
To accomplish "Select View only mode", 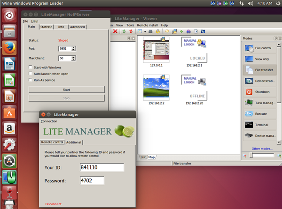I will [259, 59].
